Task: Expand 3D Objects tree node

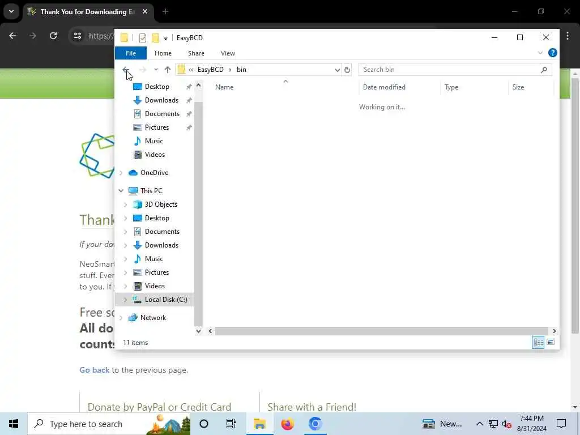Action: pos(125,204)
